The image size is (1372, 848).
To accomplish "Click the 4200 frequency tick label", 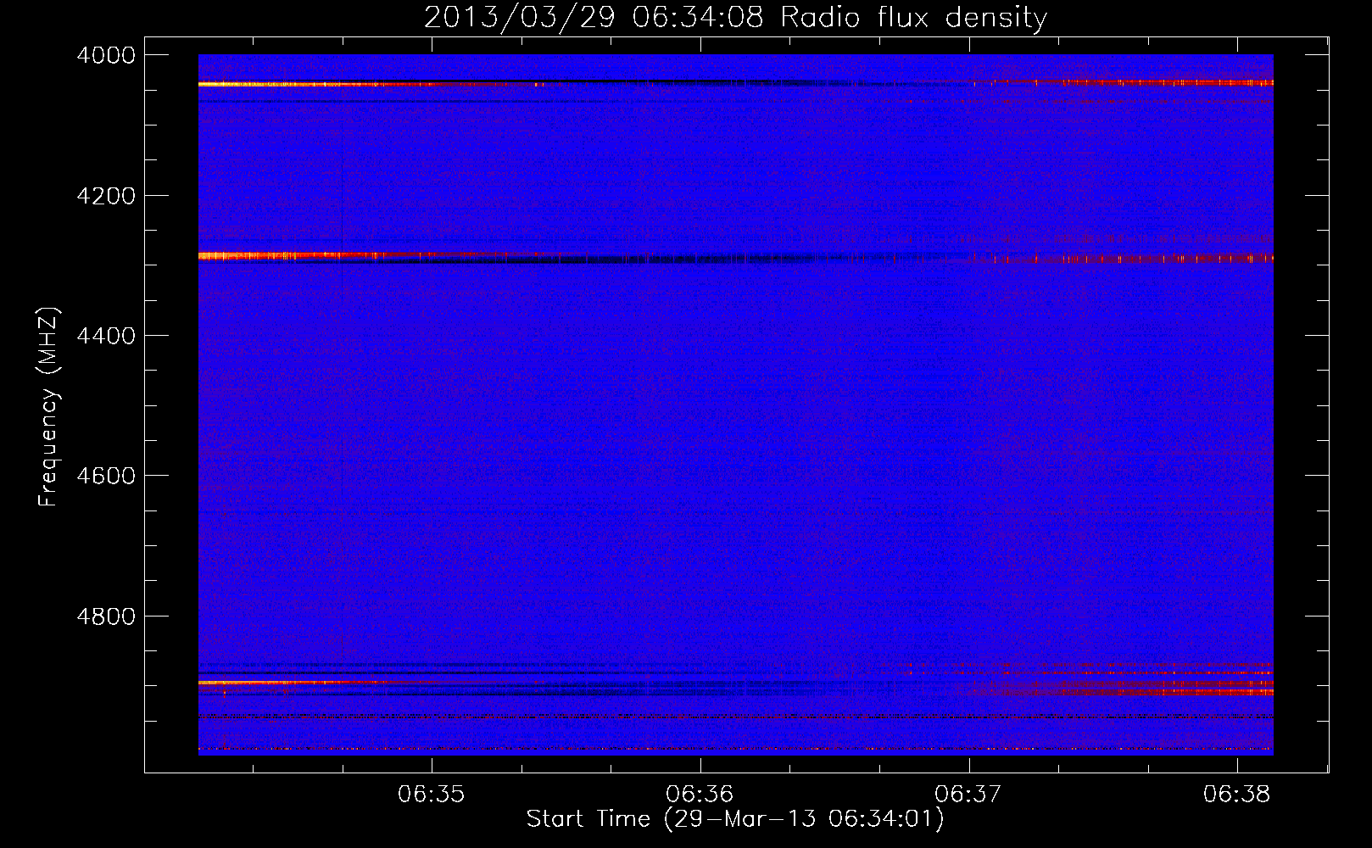I will click(x=106, y=196).
